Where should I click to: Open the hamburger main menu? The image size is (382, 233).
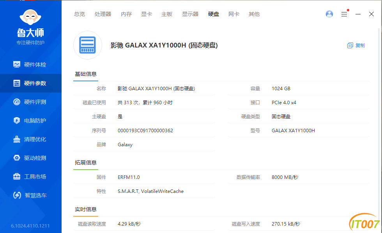344,14
